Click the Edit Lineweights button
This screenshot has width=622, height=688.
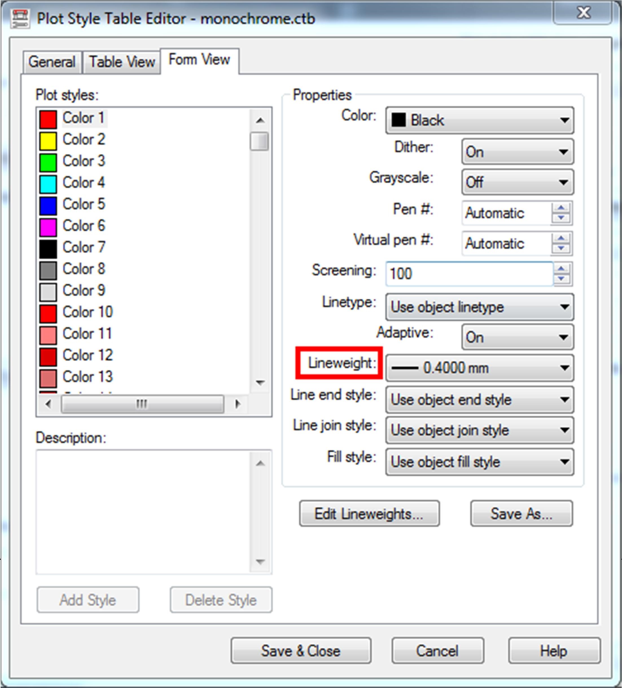point(369,514)
